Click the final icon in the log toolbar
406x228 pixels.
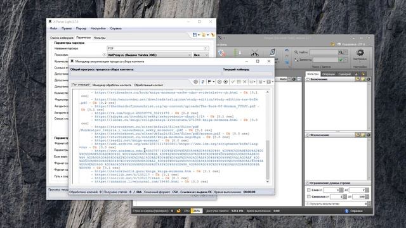click(x=269, y=82)
